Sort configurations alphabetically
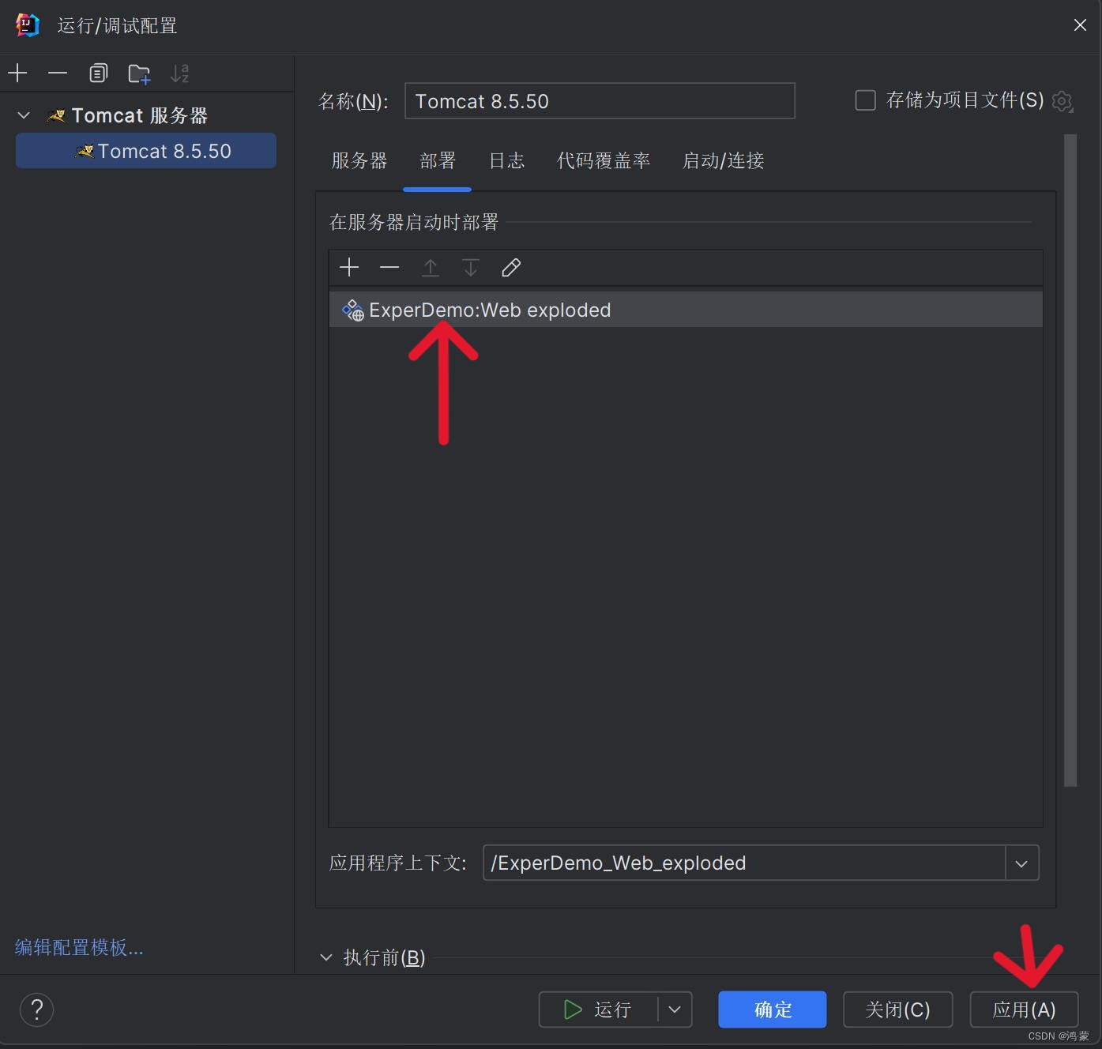This screenshot has width=1102, height=1049. [x=180, y=73]
